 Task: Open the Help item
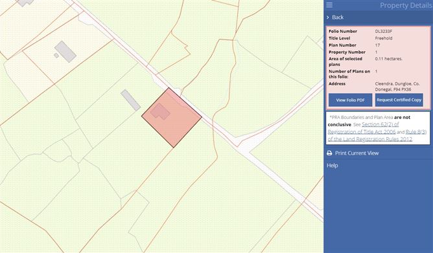pyautogui.click(x=333, y=166)
